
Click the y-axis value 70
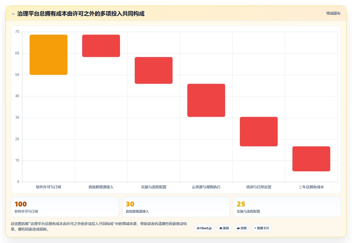click(x=17, y=32)
